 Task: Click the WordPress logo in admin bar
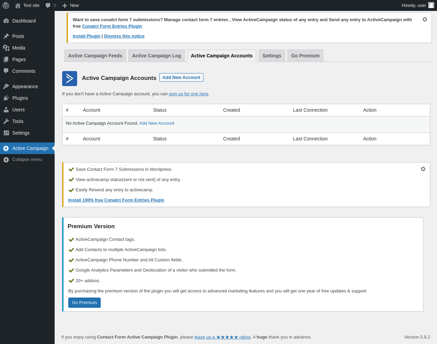pyautogui.click(x=6, y=5)
